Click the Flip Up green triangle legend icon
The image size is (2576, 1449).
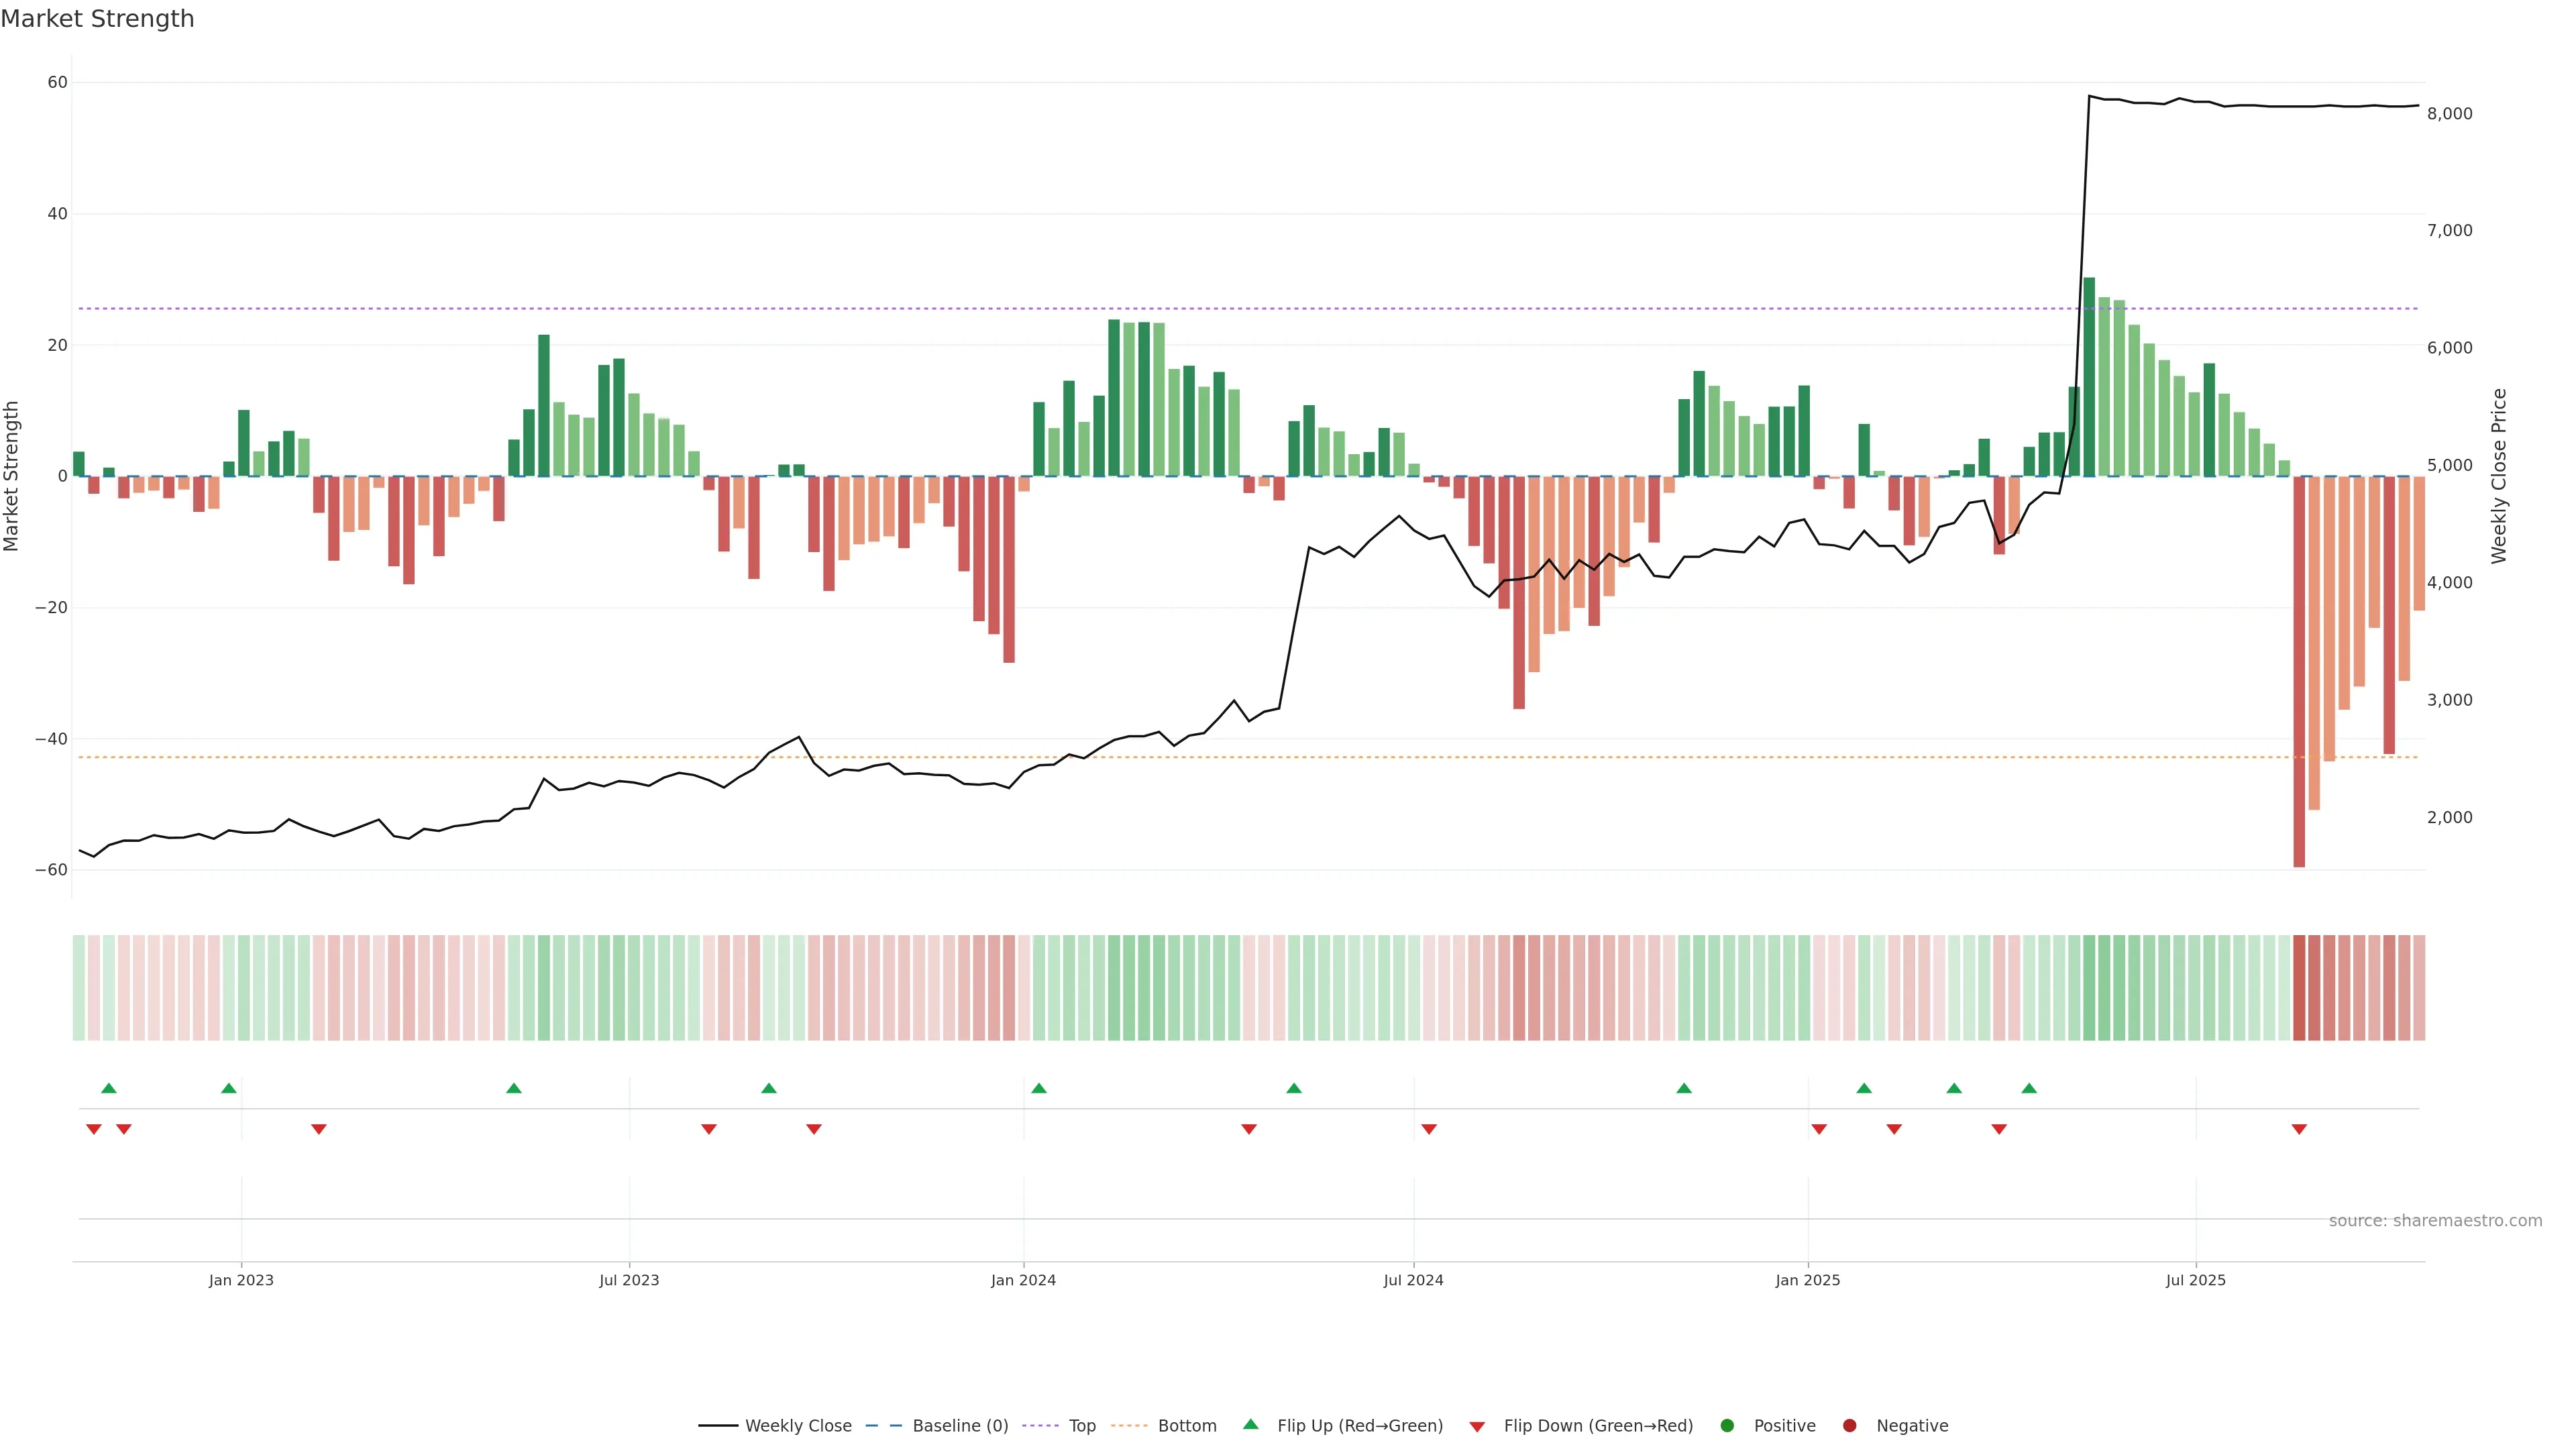pyautogui.click(x=1250, y=1424)
